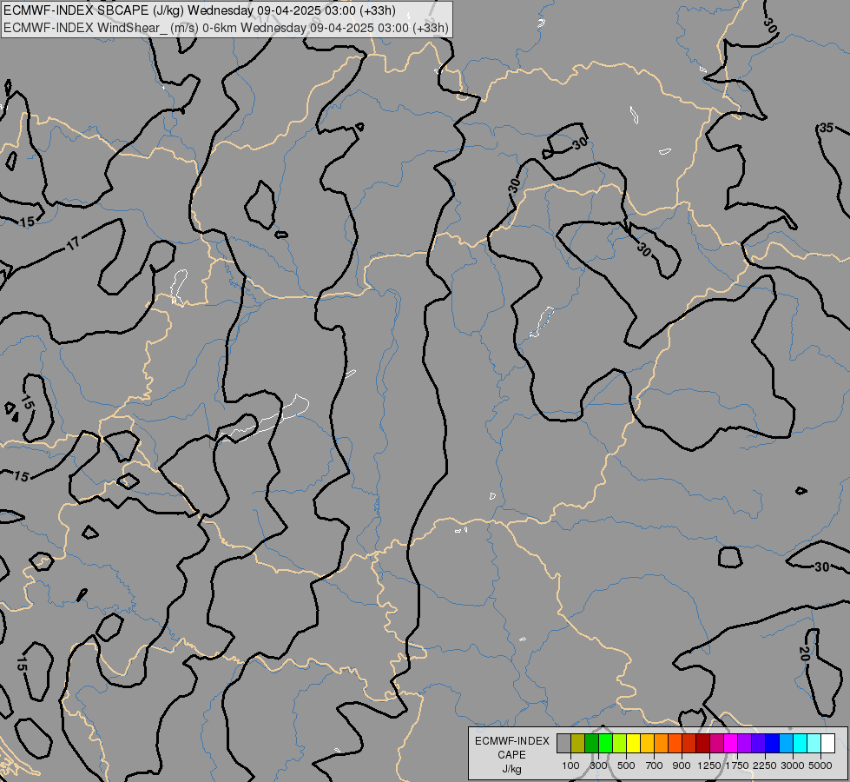Viewport: 850px width, 782px height.
Task: Click the contour label 35 on the map
Action: pyautogui.click(x=827, y=128)
